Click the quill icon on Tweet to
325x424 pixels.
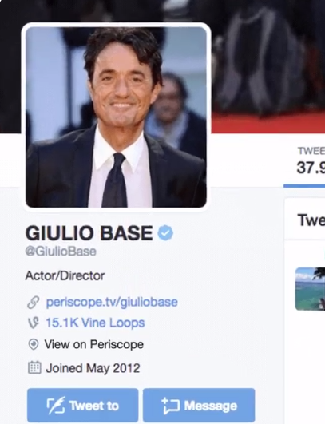pyautogui.click(x=56, y=405)
